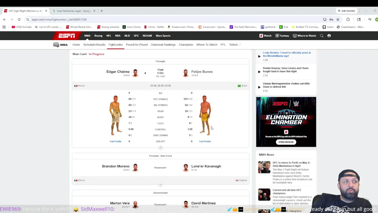Open the Mixed Martial Arts bookmark

[79, 27]
